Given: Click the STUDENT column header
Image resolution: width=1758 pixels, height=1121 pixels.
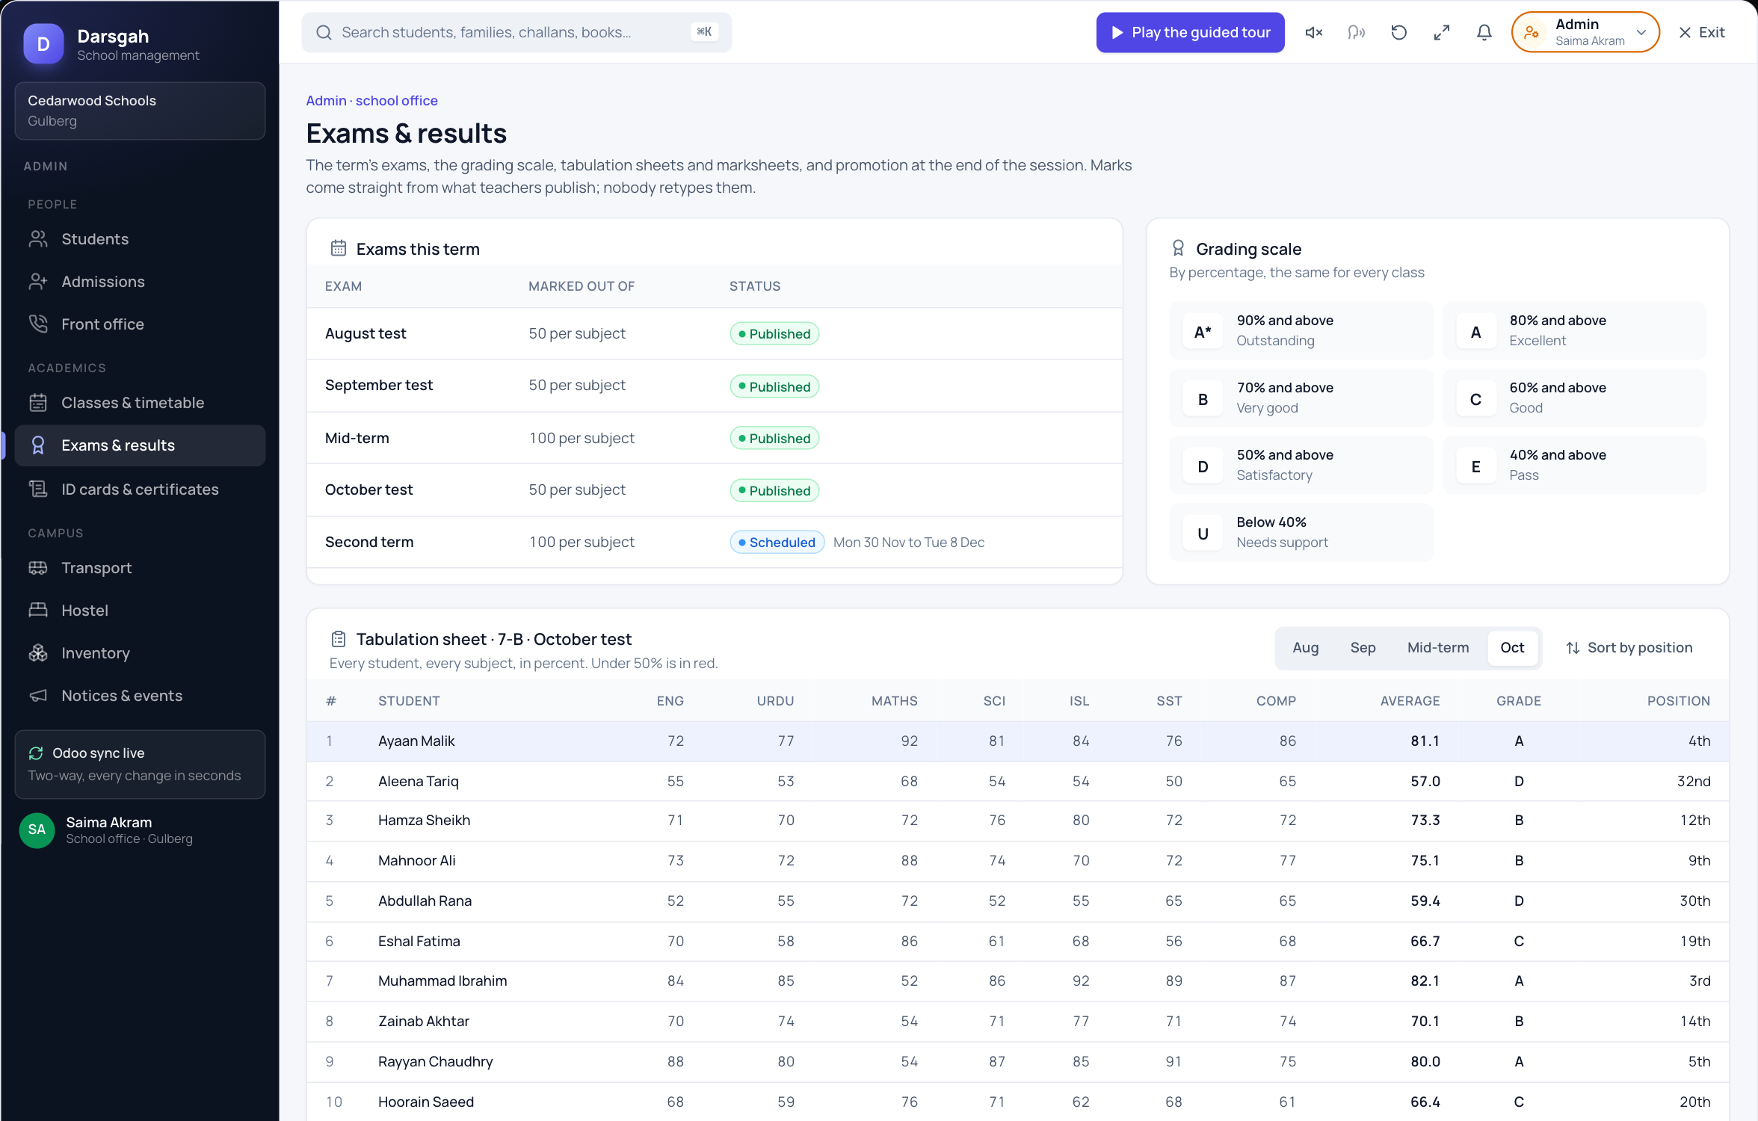Looking at the screenshot, I should (x=408, y=701).
